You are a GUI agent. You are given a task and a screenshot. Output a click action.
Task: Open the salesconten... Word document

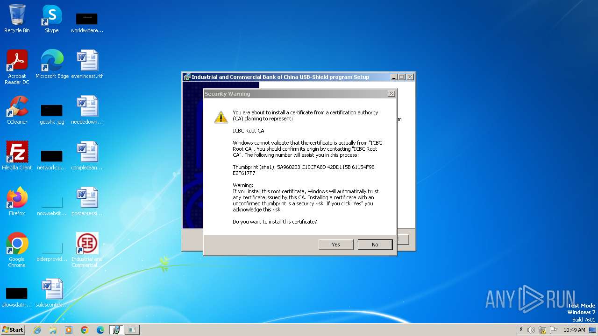[x=52, y=293]
